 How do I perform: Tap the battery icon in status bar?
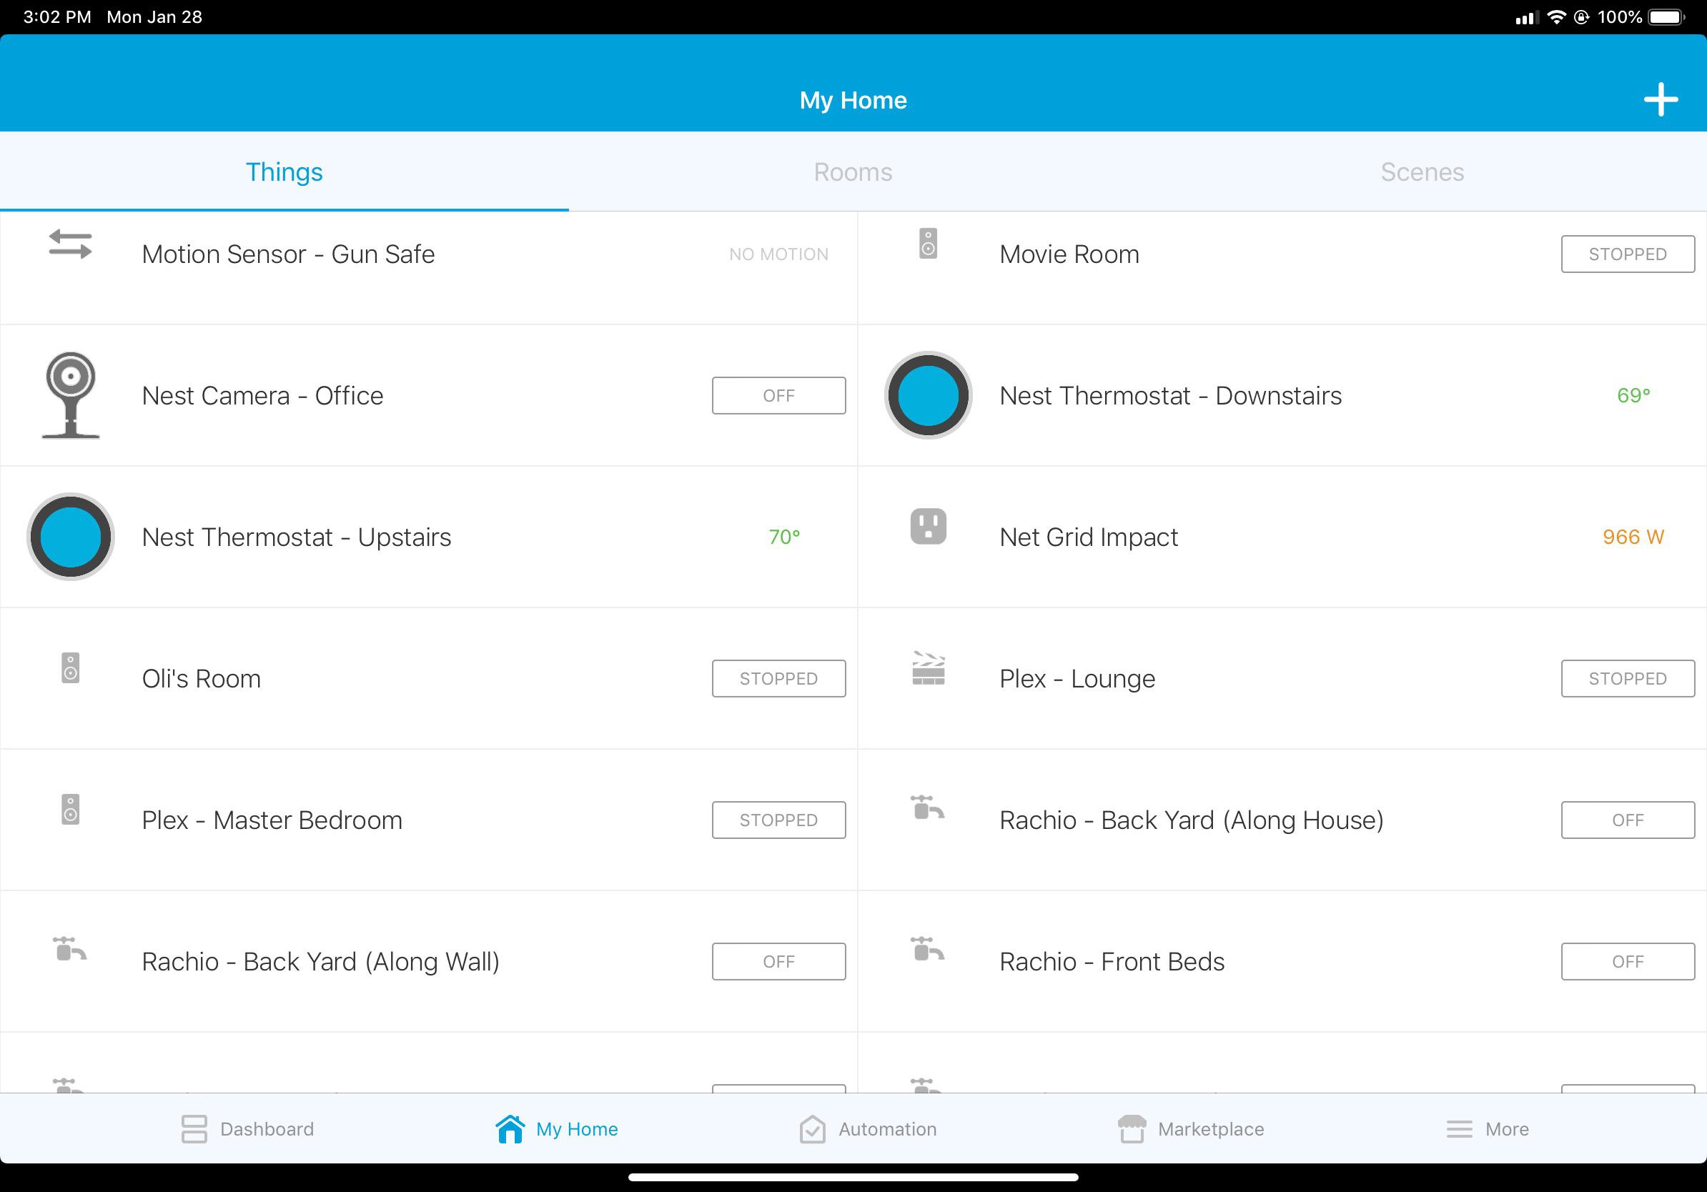tap(1668, 16)
